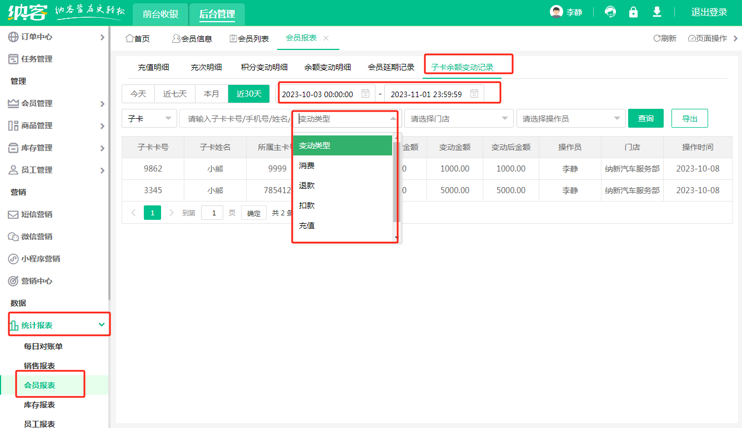Click the download icon in top bar
This screenshot has width=742, height=428.
[656, 11]
